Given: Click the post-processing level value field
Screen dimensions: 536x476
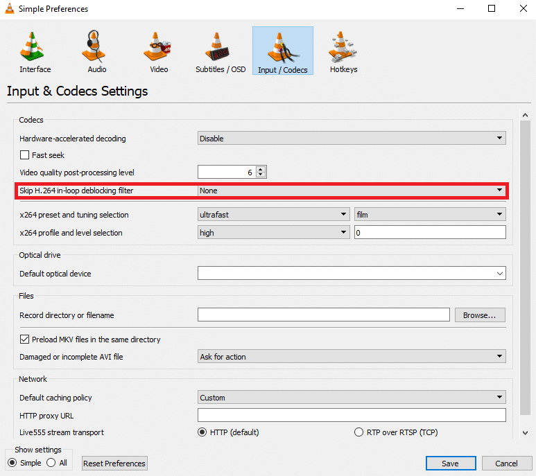Looking at the screenshot, I should [227, 172].
